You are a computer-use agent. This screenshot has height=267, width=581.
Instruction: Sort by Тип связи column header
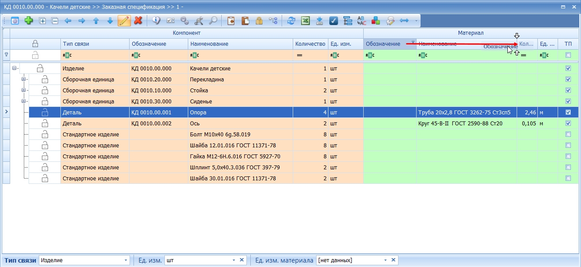click(95, 44)
